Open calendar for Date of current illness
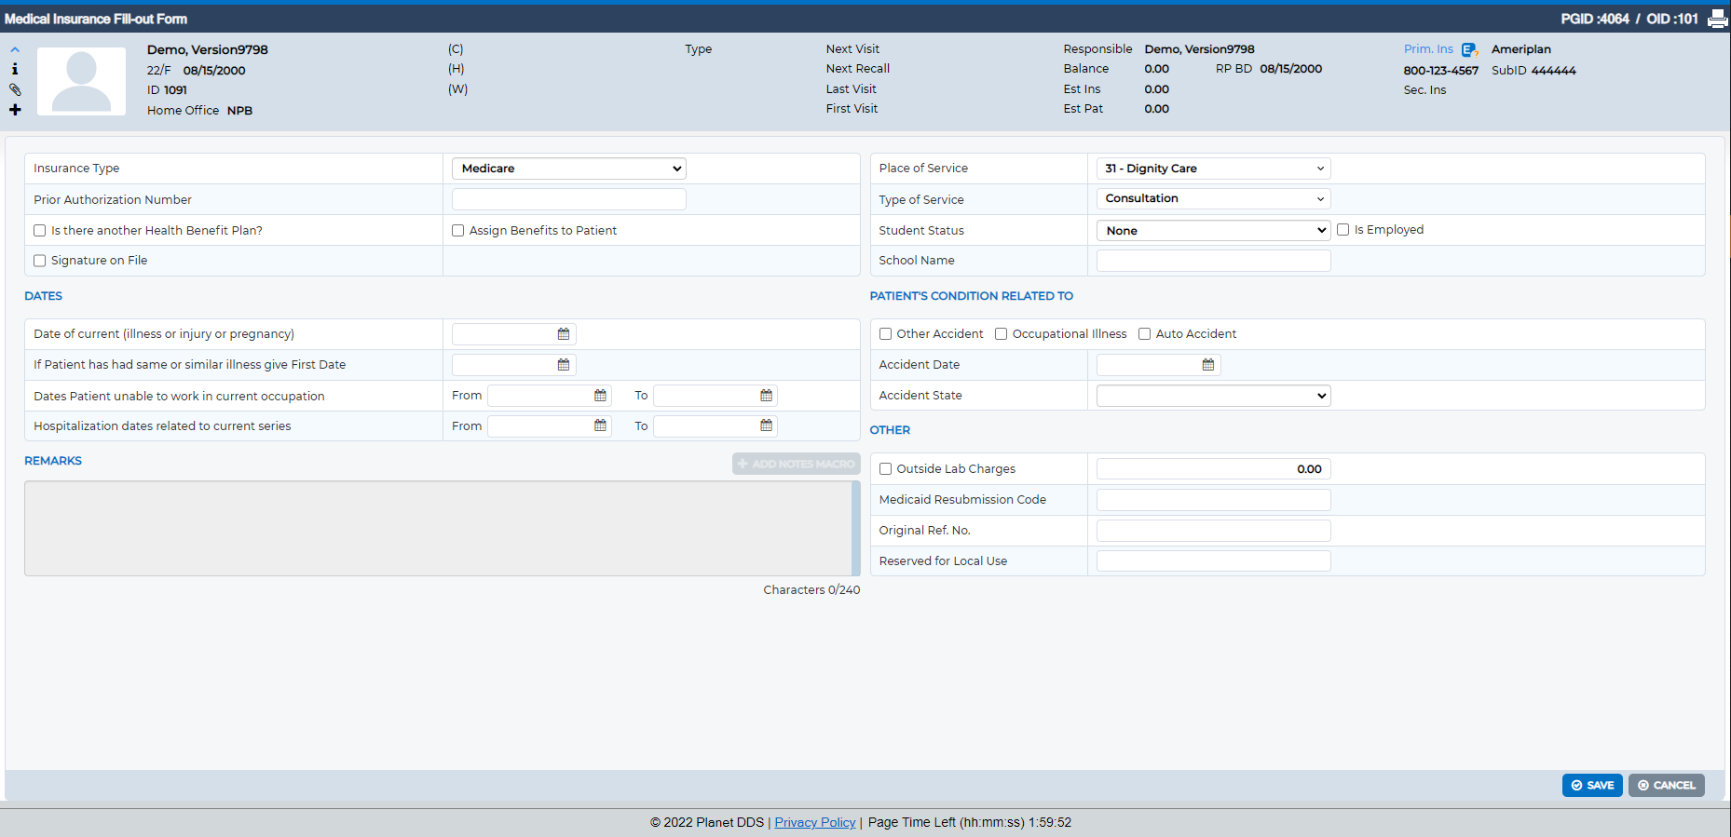 pyautogui.click(x=564, y=334)
